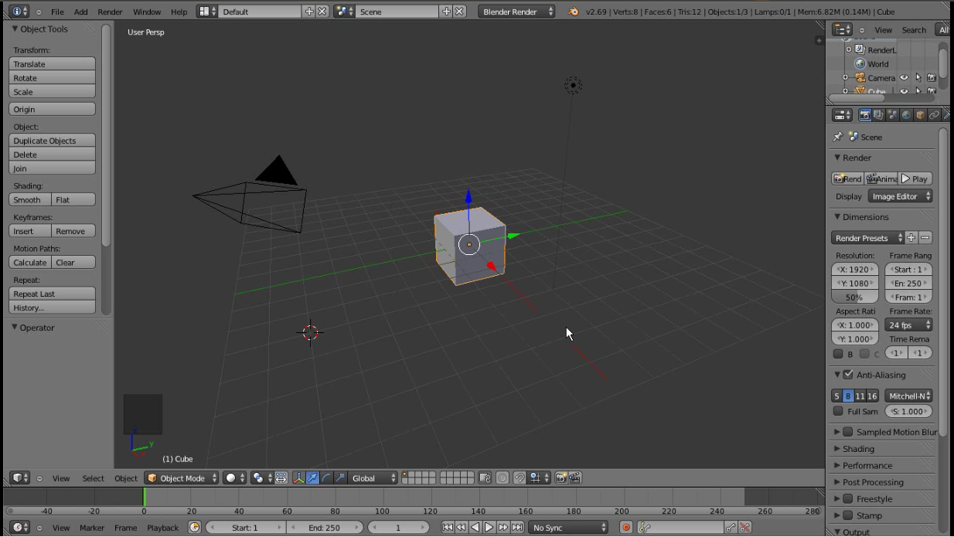Click the OpenGL render animation clapper icon
This screenshot has height=537, width=954.
pyautogui.click(x=575, y=478)
